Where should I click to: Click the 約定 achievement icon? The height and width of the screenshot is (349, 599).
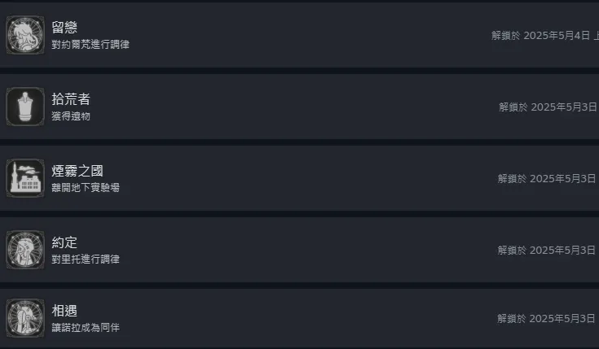(x=25, y=250)
